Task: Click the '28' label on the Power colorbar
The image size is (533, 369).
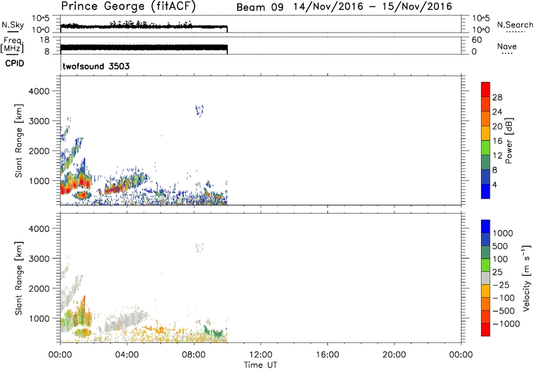Action: (497, 97)
